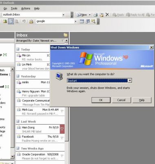Screen dimensions: 155x164
Task: Click the Reply toolbar button
Action: [118, 15]
